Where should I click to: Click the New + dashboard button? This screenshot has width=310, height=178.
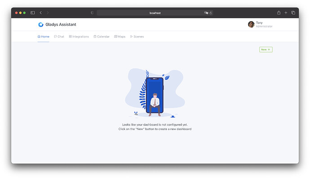coord(266,49)
